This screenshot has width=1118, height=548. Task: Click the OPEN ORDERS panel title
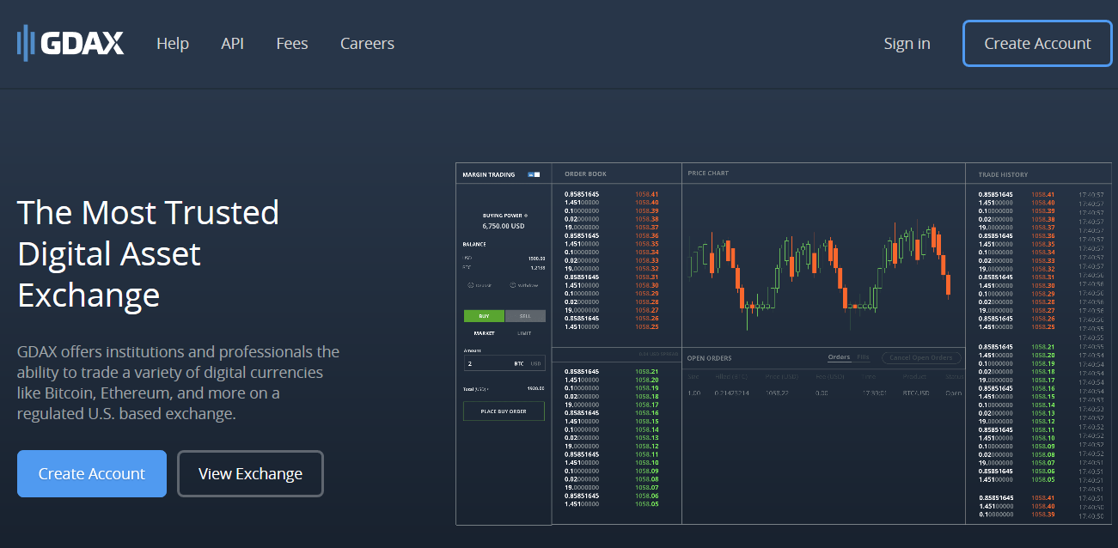(709, 358)
